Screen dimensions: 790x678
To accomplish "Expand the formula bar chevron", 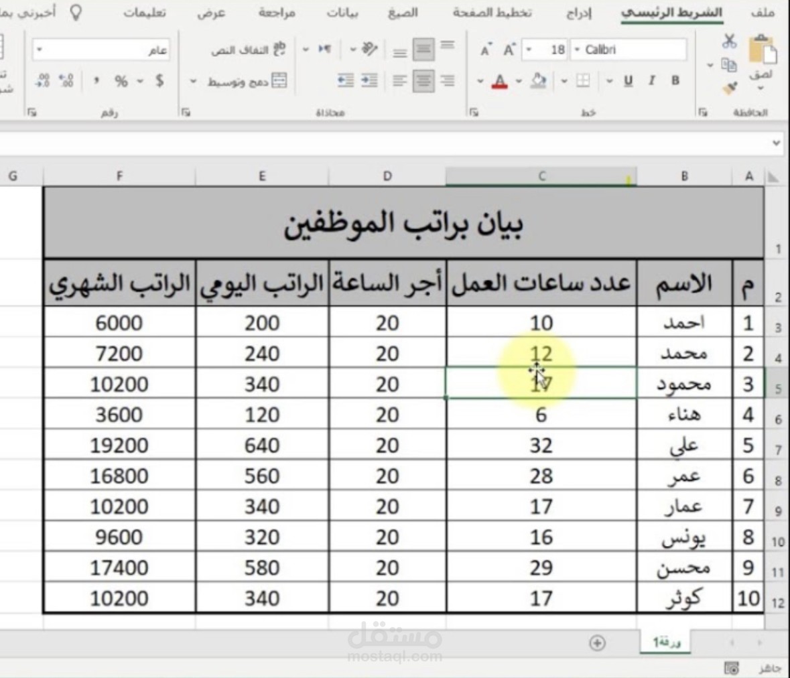I will [x=777, y=143].
